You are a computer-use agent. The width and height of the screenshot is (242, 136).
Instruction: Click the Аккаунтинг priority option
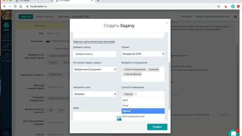(x=56, y=74)
